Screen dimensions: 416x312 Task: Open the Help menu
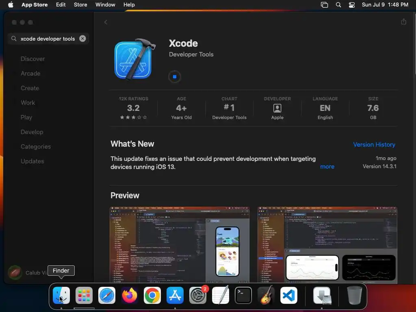coord(129,5)
